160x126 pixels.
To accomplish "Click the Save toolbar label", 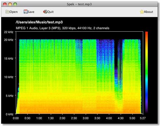I will (x=31, y=12).
